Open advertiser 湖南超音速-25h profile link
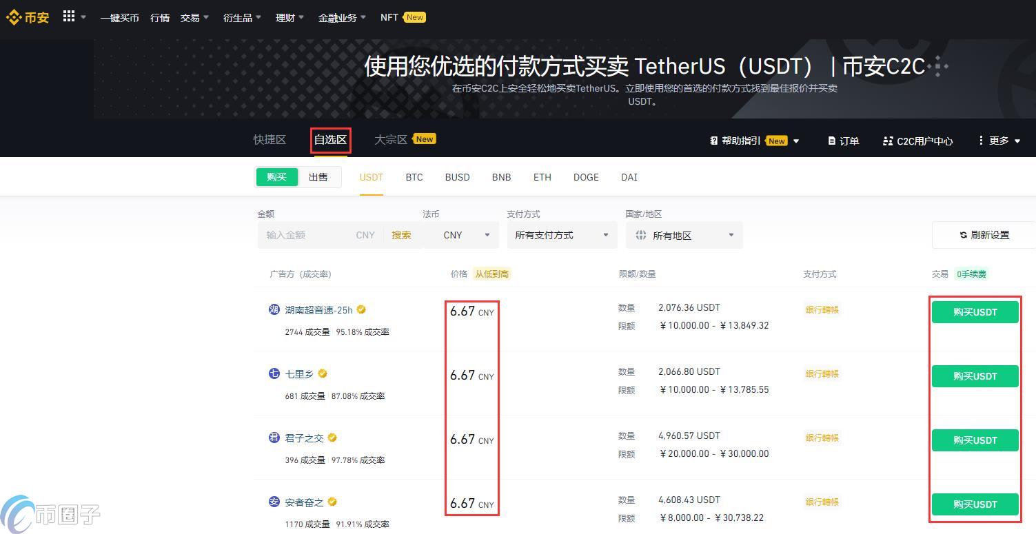The height and width of the screenshot is (534, 1036). pyautogui.click(x=318, y=310)
